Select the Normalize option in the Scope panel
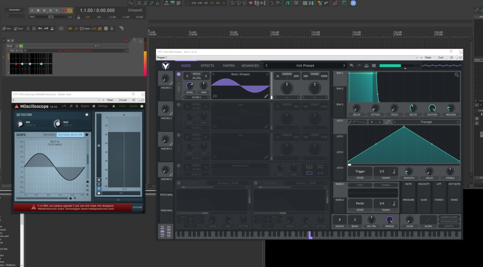 [x=49, y=135]
